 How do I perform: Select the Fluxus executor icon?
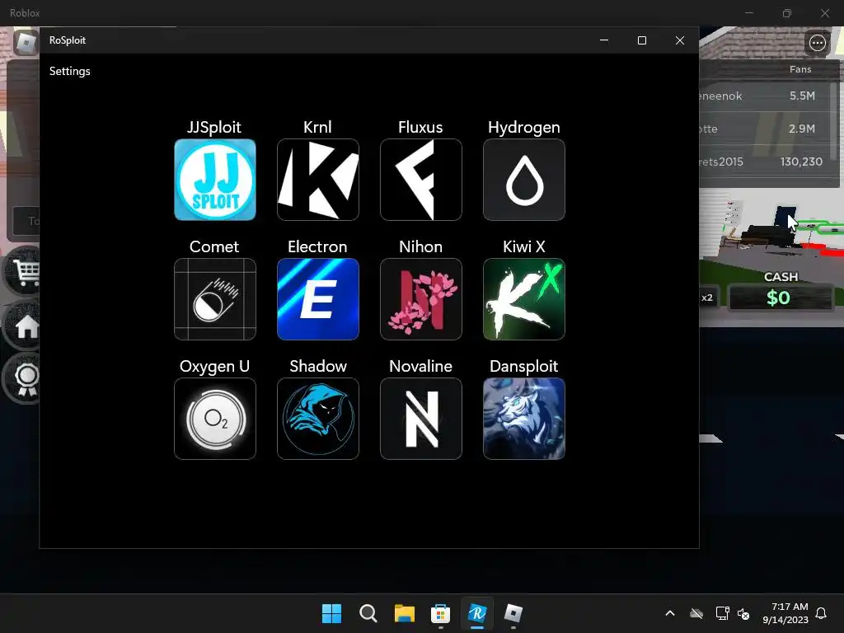(421, 180)
